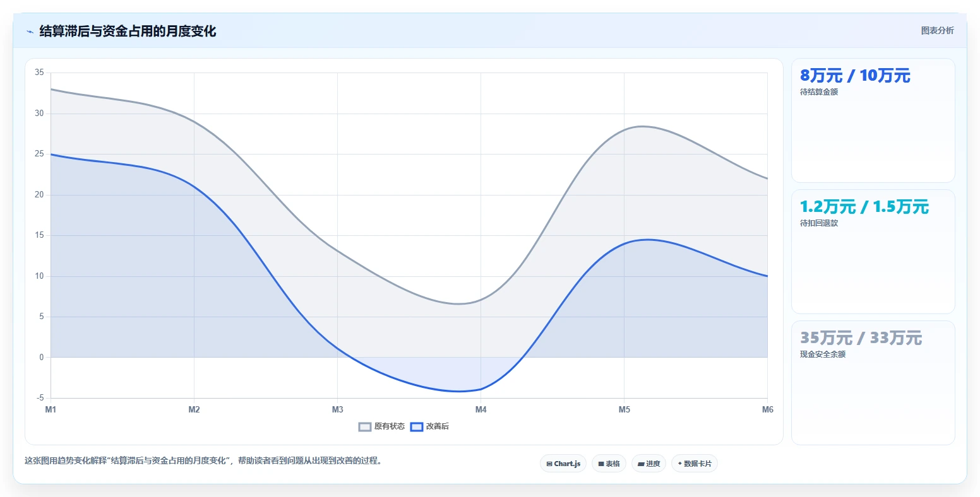The height and width of the screenshot is (497, 980).
Task: Click the 现金安全余额 label
Action: point(823,354)
